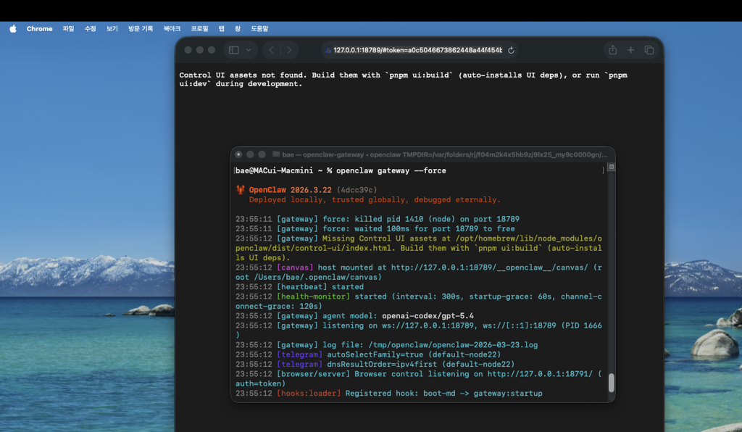
Task: Open the Chrome application menu
Action: (x=39, y=29)
